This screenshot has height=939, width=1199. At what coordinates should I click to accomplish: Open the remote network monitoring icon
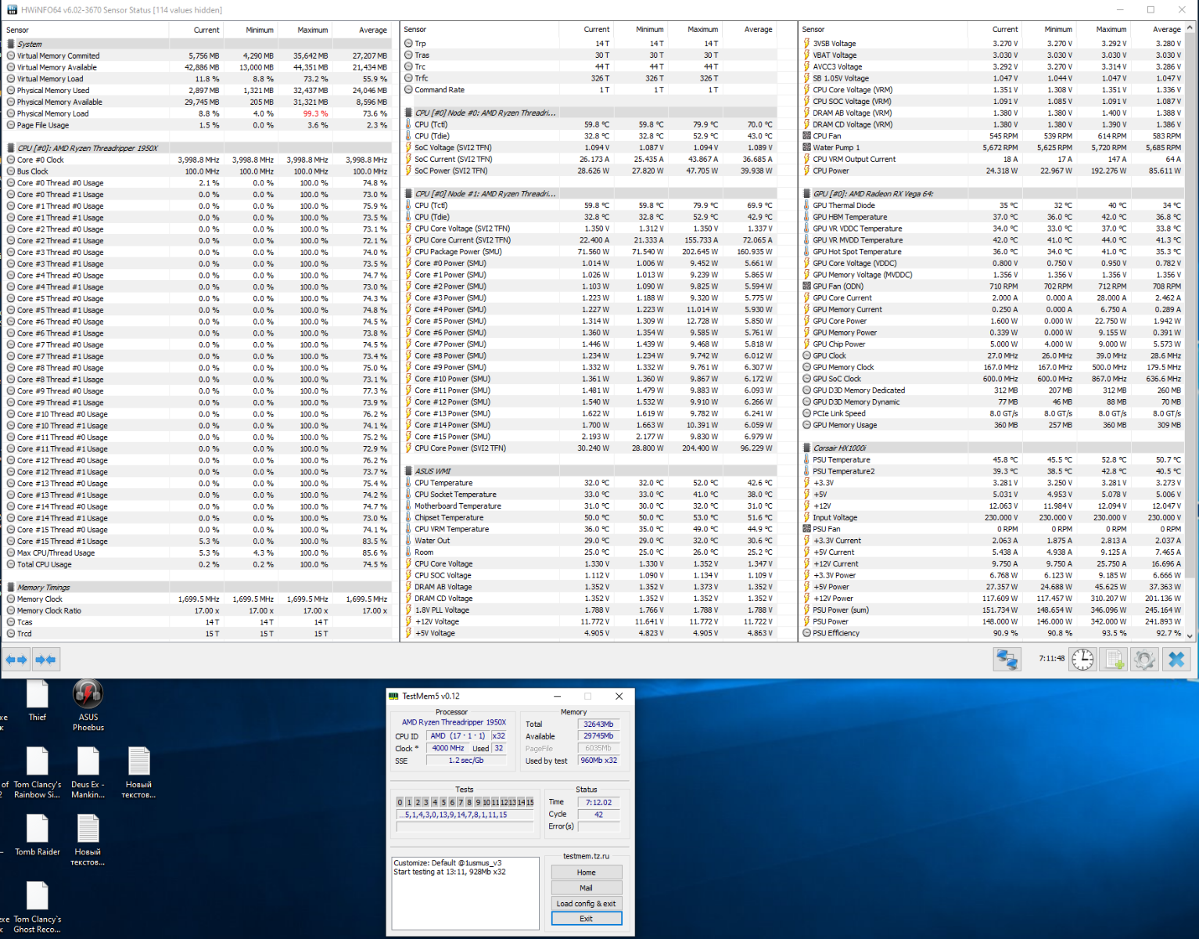click(1007, 660)
